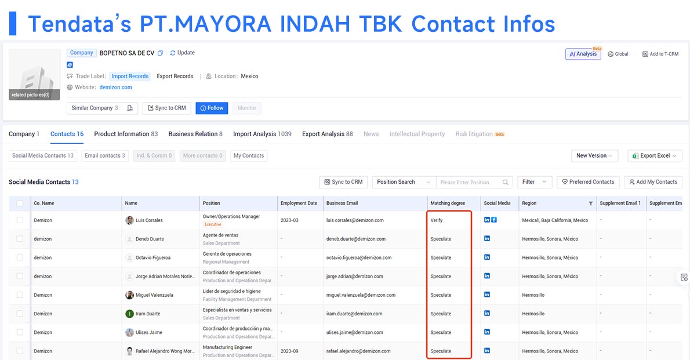The height and width of the screenshot is (360, 690).
Task: Click Sync to CRM beside Similar Company
Action: (x=167, y=108)
